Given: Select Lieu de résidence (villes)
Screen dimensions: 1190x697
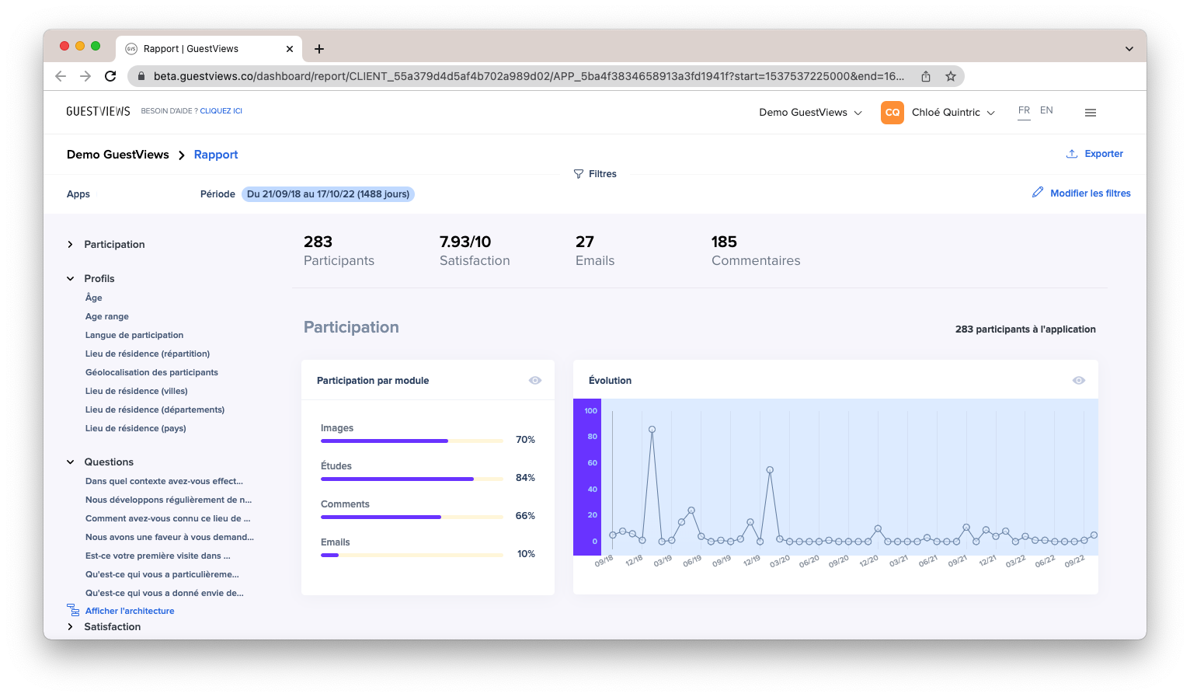Looking at the screenshot, I should tap(137, 392).
